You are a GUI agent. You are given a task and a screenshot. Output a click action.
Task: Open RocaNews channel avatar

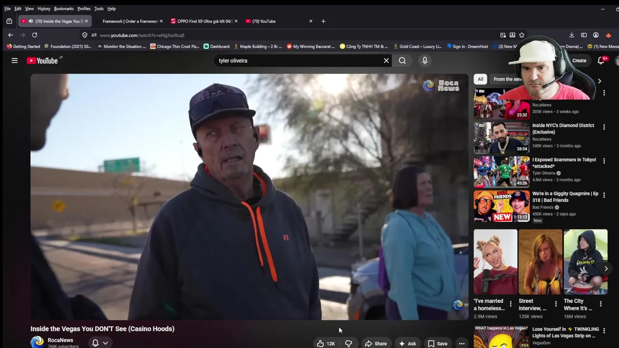click(37, 342)
